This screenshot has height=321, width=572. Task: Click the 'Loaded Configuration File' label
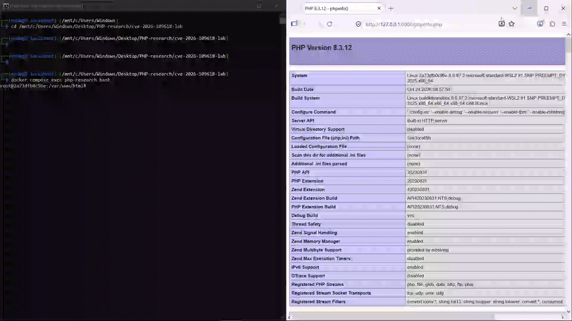click(319, 146)
